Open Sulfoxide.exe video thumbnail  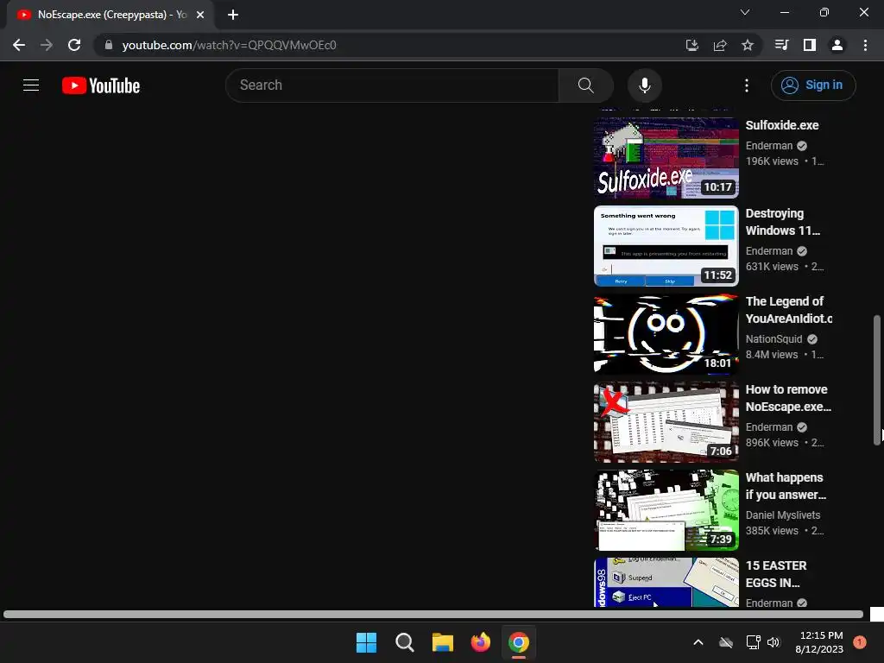coord(666,158)
